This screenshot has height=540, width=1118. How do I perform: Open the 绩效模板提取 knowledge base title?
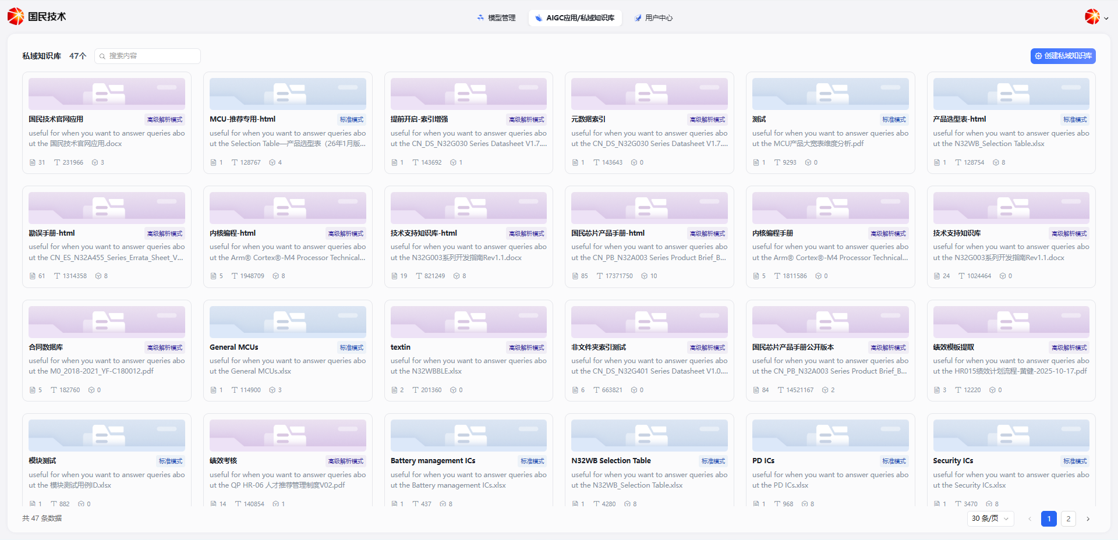(954, 347)
